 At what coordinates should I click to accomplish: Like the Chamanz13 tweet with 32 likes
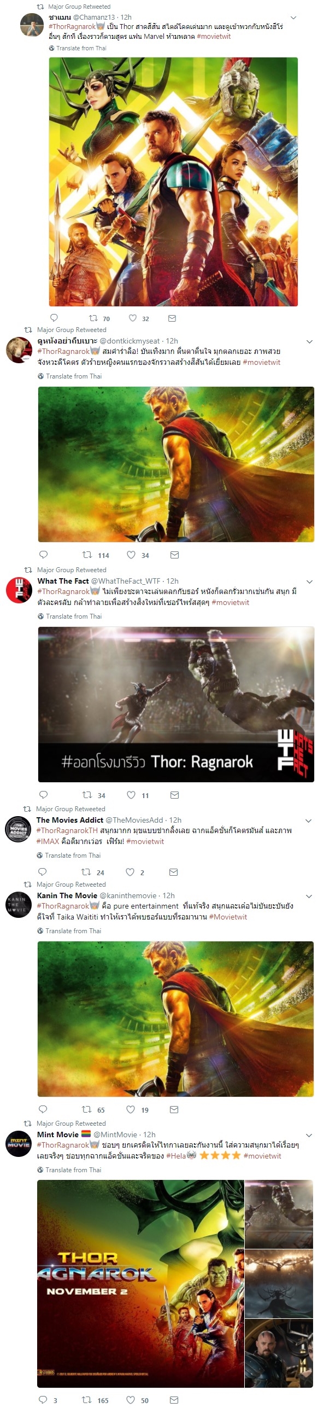point(133,318)
